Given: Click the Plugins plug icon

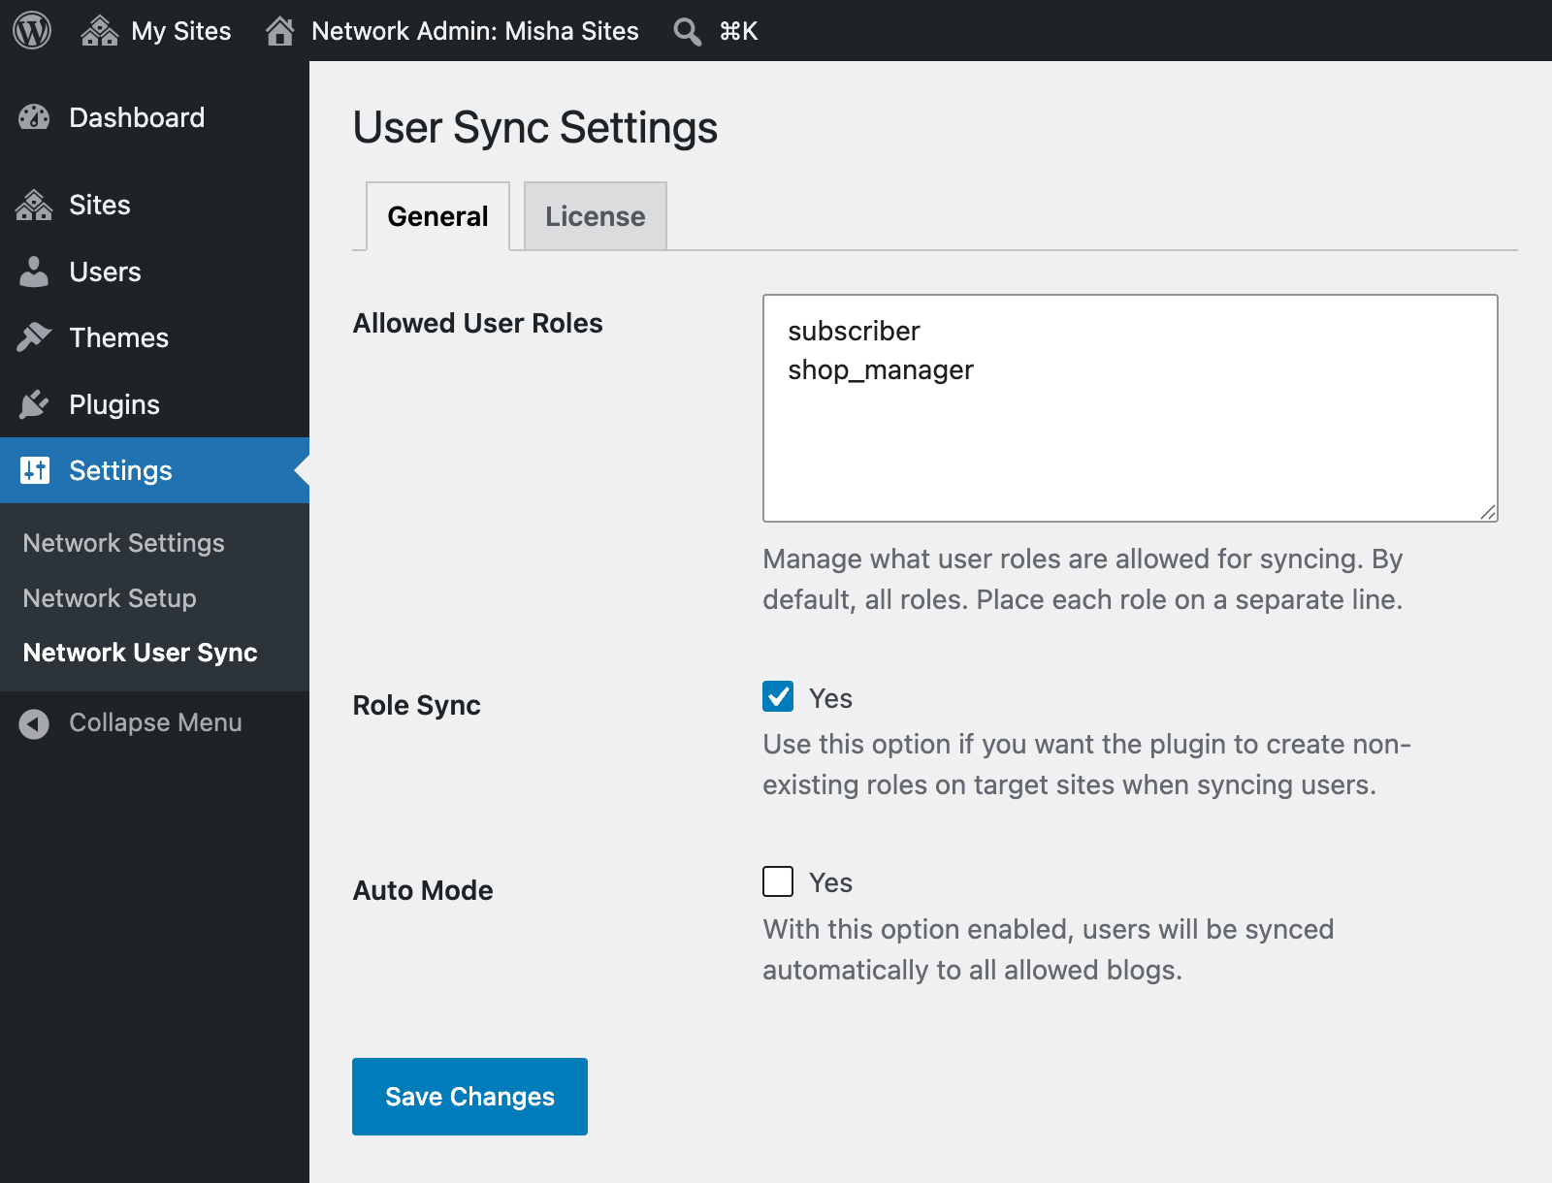Looking at the screenshot, I should click(x=34, y=404).
